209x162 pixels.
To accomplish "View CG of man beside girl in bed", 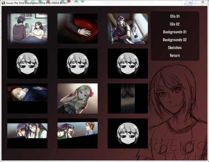I will (x=27, y=29).
